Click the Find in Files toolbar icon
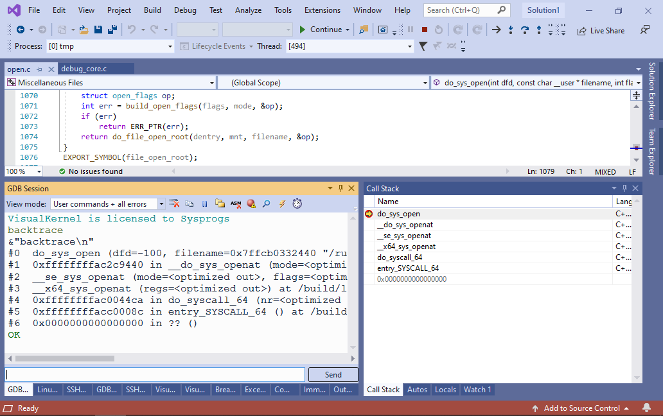 (x=364, y=30)
